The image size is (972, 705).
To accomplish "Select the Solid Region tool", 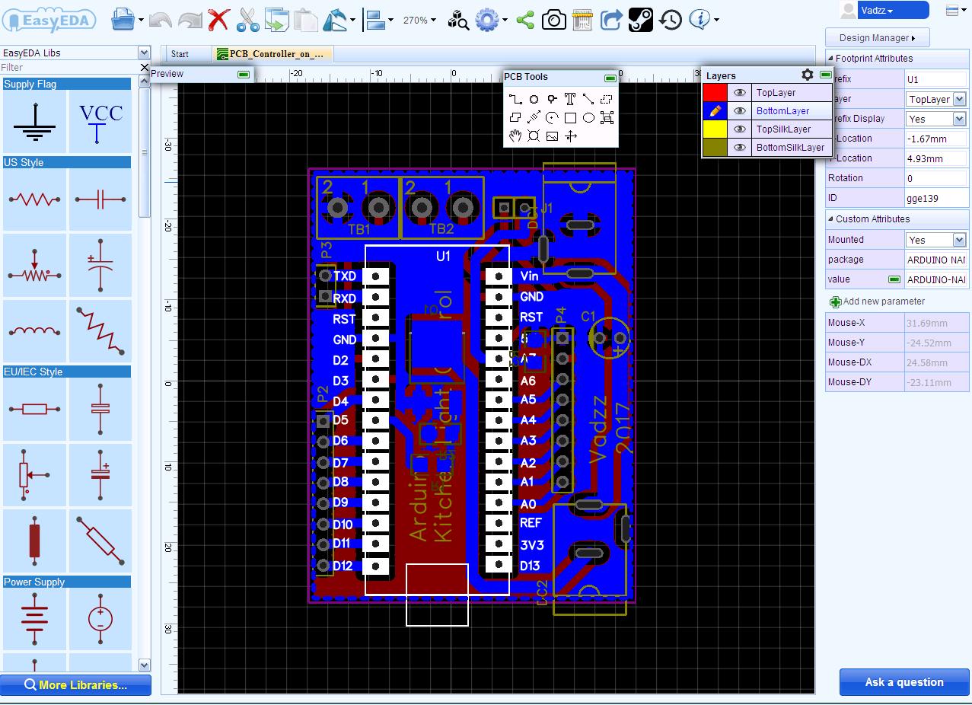I will click(x=515, y=117).
